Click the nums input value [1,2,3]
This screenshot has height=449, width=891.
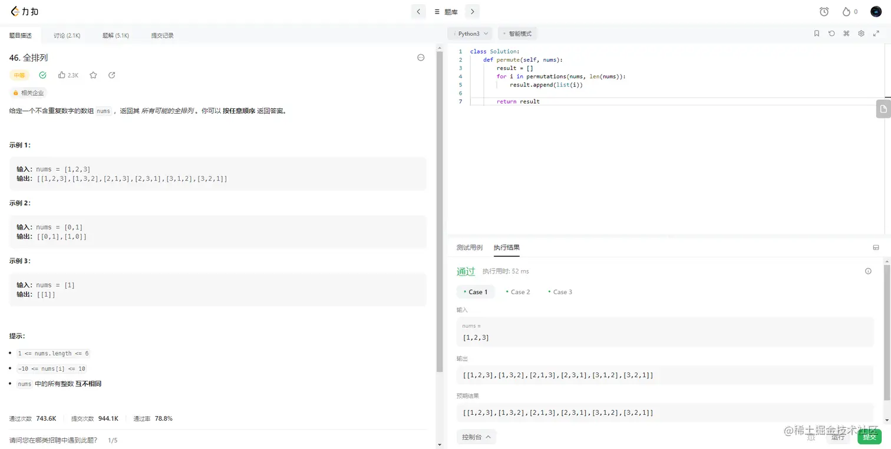click(x=476, y=338)
